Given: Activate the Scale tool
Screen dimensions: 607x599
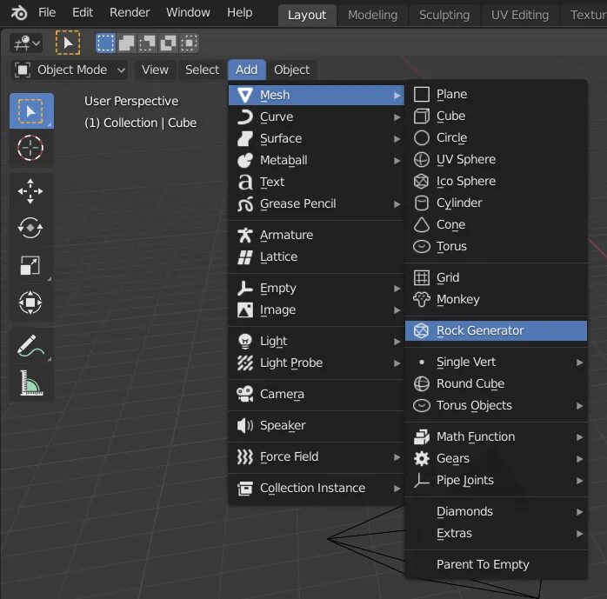Looking at the screenshot, I should (x=30, y=265).
